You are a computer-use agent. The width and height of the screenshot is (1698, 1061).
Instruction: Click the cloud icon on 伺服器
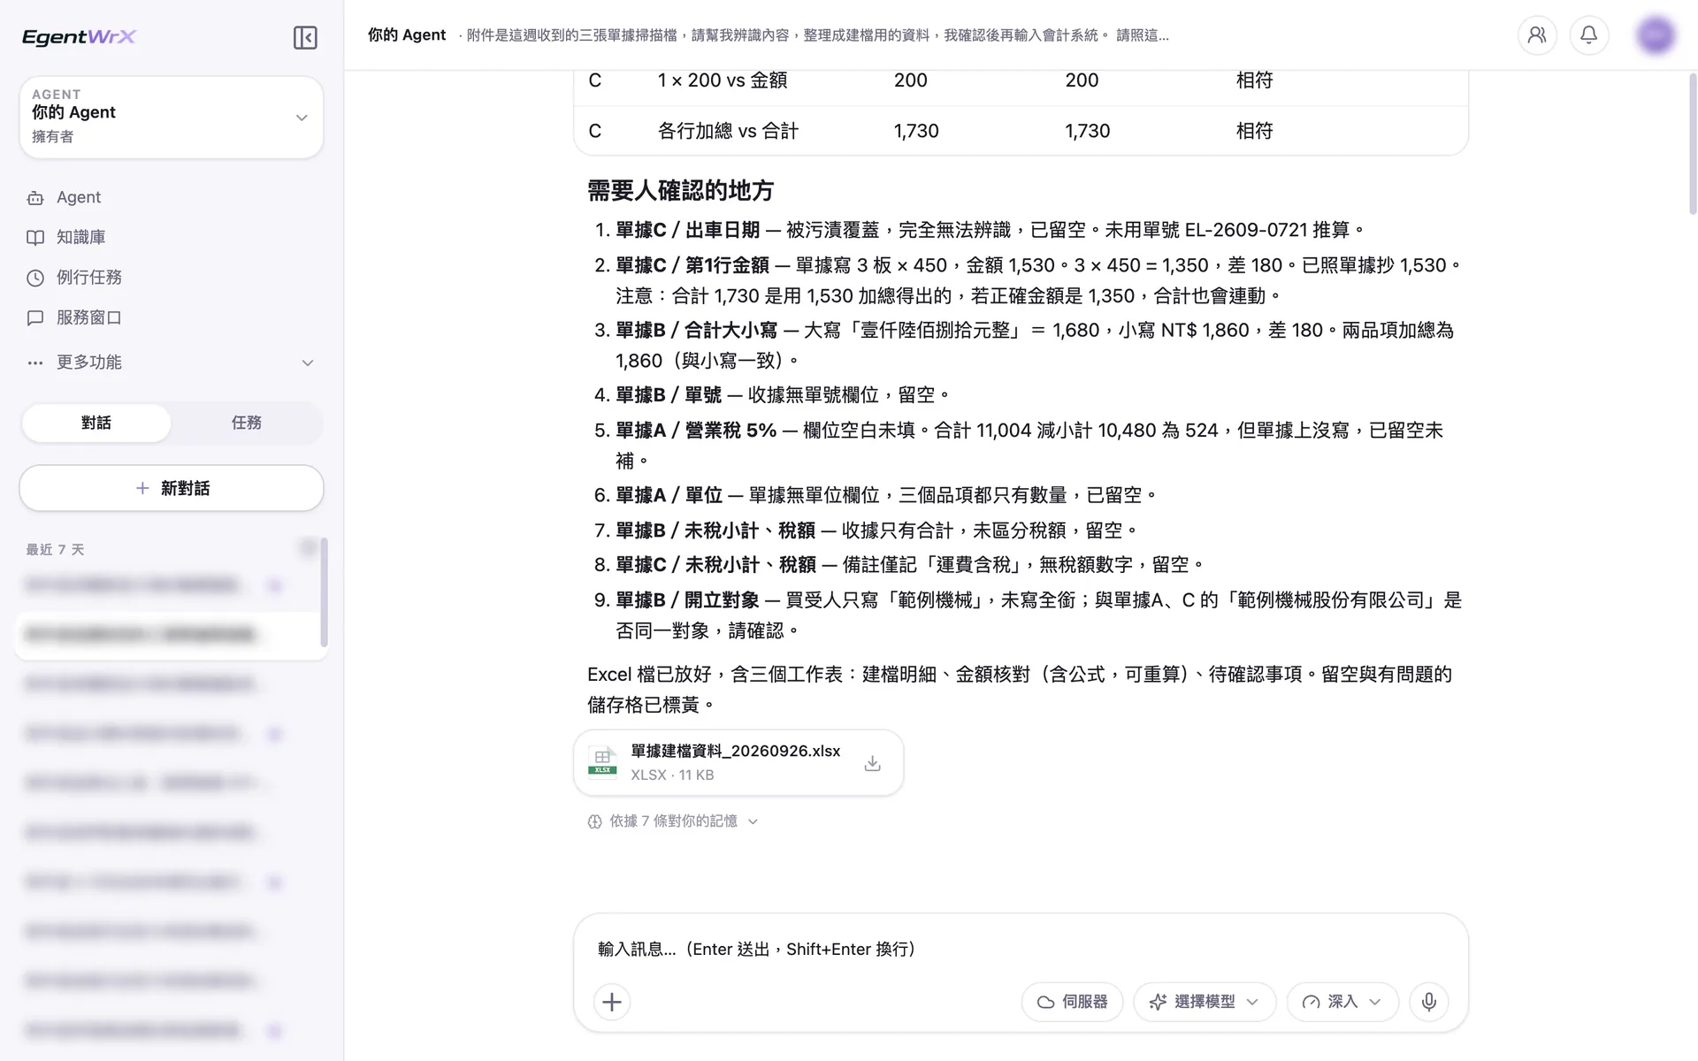[1045, 1002]
